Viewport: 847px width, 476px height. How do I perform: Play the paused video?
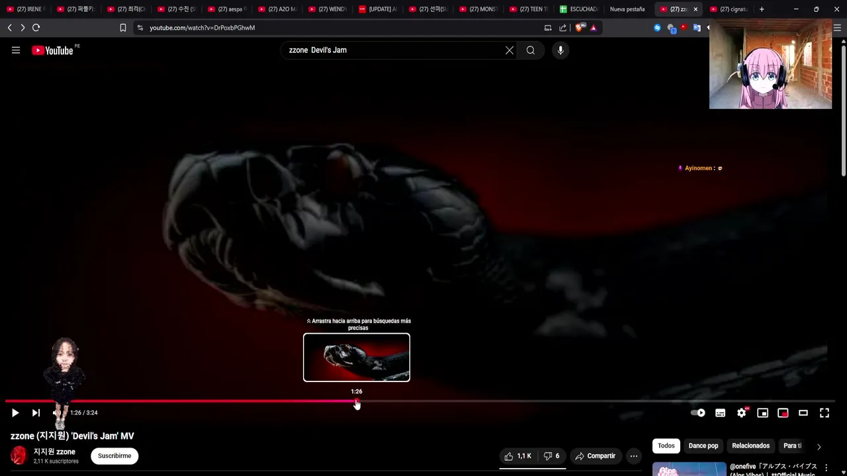[x=15, y=413]
